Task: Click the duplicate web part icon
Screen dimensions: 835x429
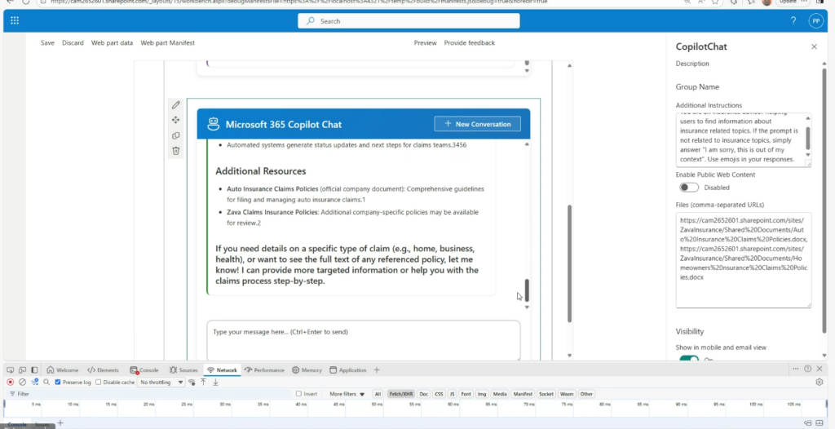Action: [x=176, y=135]
